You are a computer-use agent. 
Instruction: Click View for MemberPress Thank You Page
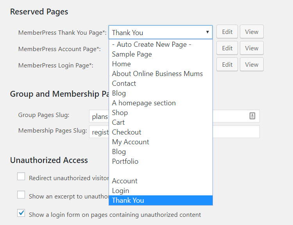tap(252, 32)
